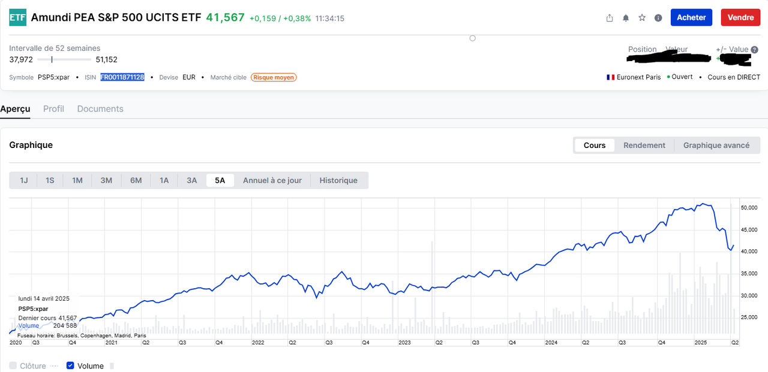The height and width of the screenshot is (372, 768).
Task: Click the symbol PSP5:xpar text
Action: [x=54, y=77]
